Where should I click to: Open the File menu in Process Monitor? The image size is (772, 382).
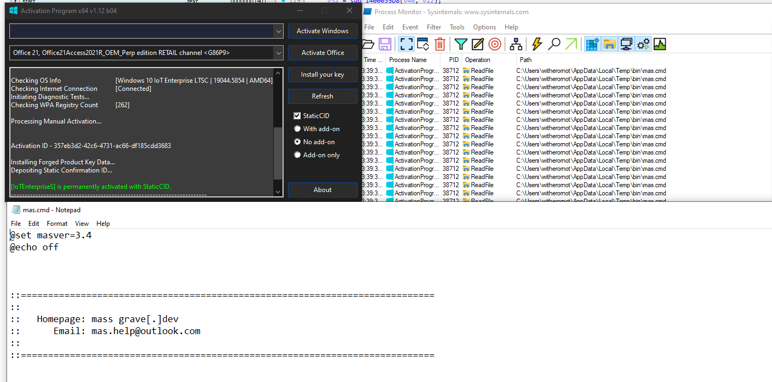[x=369, y=27]
